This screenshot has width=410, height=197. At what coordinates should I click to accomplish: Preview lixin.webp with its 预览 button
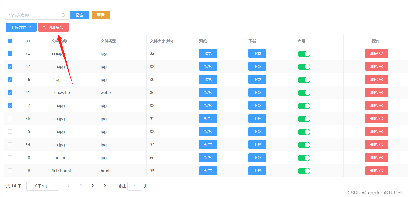click(208, 92)
